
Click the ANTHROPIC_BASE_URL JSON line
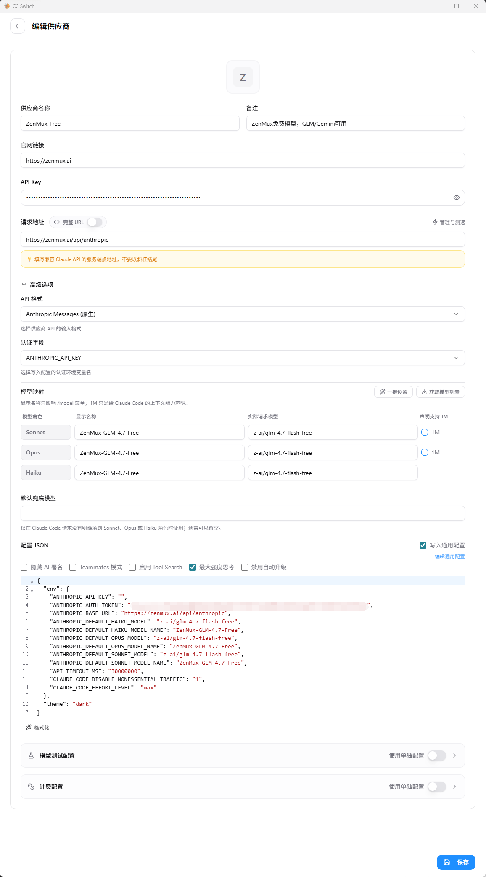140,613
